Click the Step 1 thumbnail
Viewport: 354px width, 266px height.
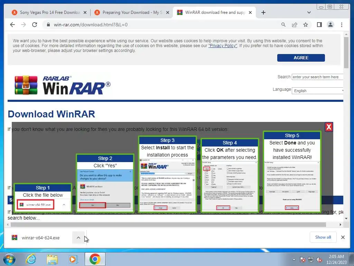pyautogui.click(x=43, y=197)
